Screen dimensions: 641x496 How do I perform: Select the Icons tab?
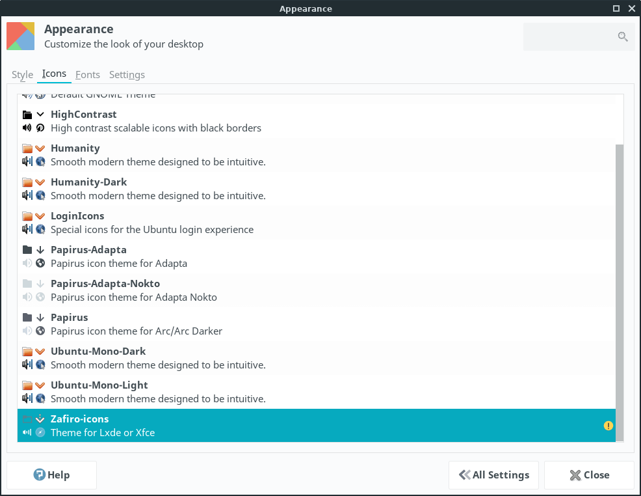point(54,74)
